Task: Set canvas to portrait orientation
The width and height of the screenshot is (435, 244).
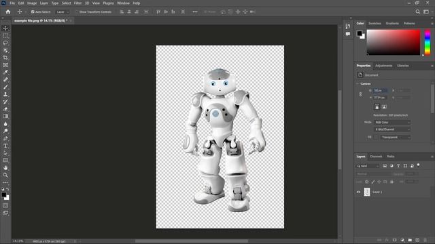Action: click(x=377, y=107)
